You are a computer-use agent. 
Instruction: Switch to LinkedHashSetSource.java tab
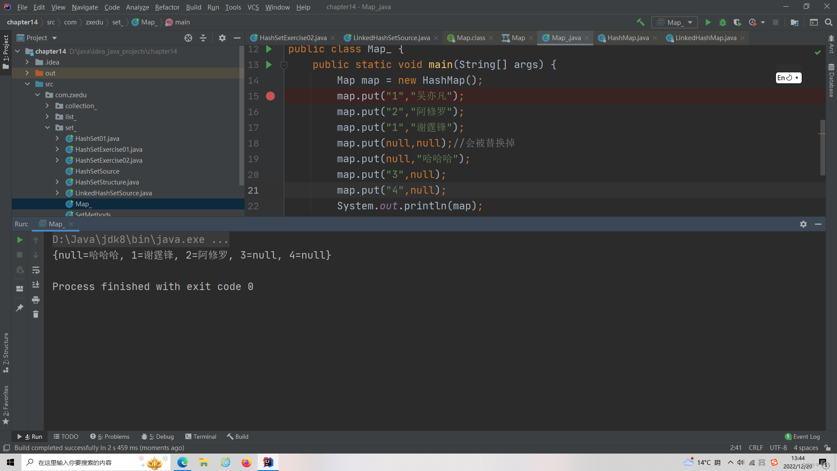click(x=391, y=38)
